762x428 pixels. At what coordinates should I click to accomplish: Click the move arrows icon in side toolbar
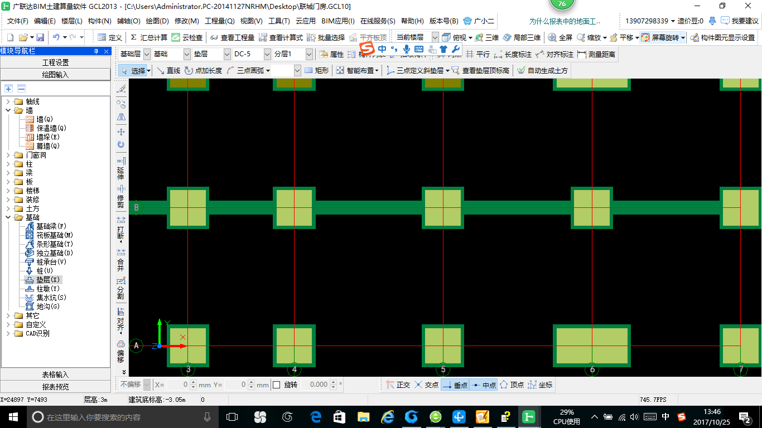(121, 132)
